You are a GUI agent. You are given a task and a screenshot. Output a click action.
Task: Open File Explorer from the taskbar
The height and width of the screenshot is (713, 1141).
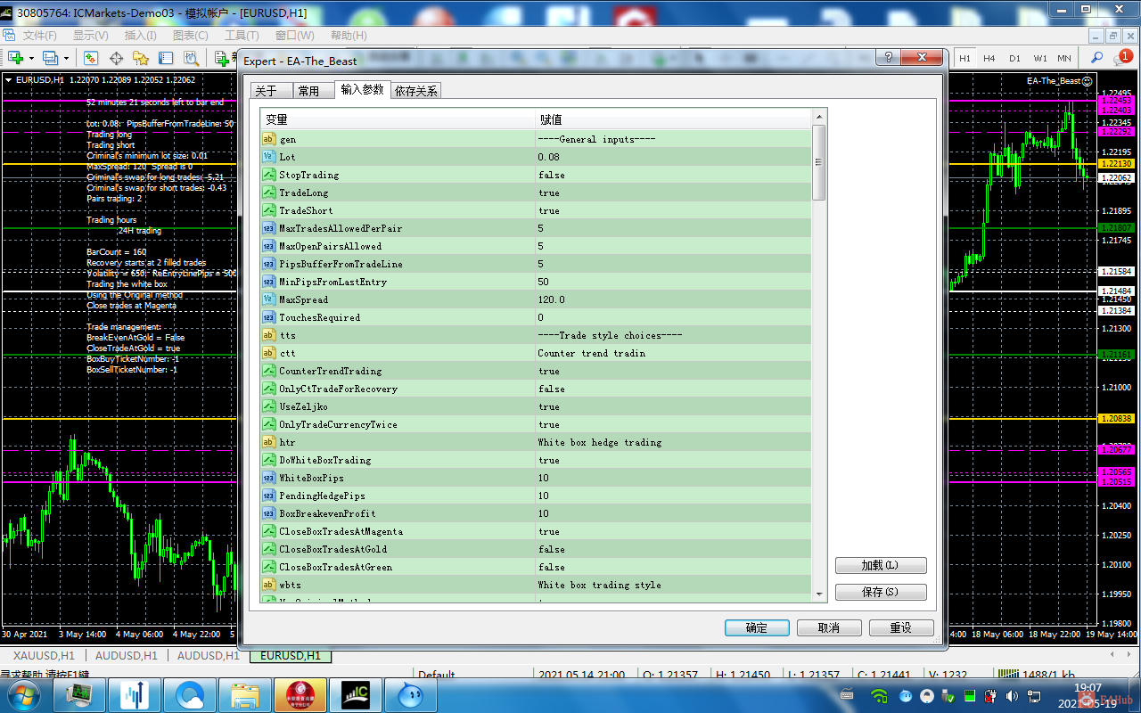pyautogui.click(x=244, y=694)
